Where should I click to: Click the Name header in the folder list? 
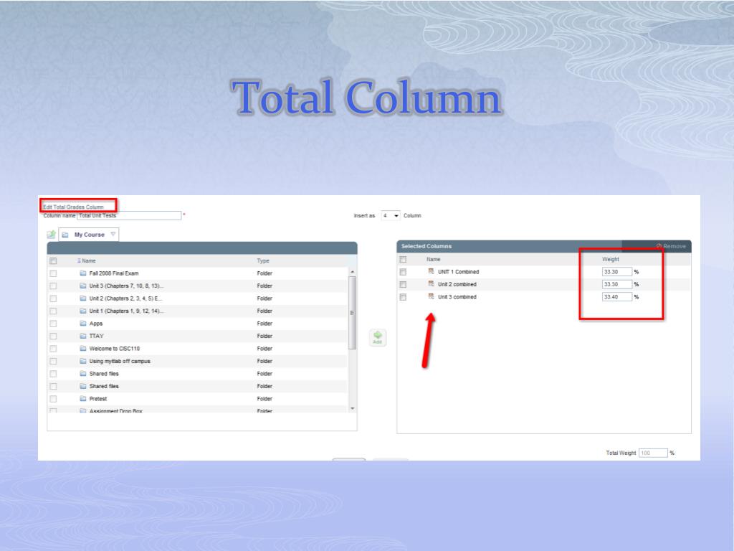click(89, 261)
